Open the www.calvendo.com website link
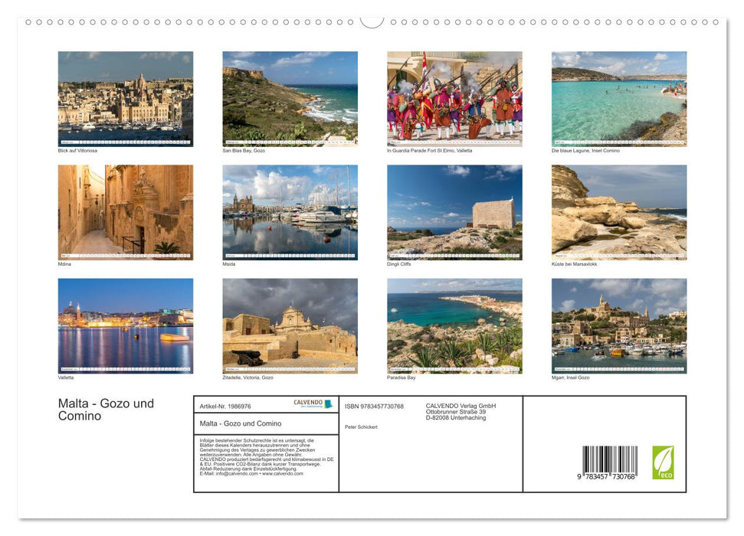The width and height of the screenshot is (744, 536). [284, 472]
